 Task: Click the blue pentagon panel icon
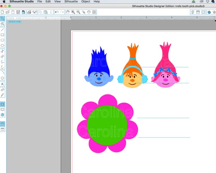click(x=209, y=12)
